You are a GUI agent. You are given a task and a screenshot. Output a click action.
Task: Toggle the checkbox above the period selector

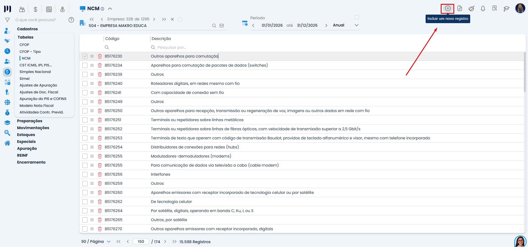pyautogui.click(x=357, y=17)
